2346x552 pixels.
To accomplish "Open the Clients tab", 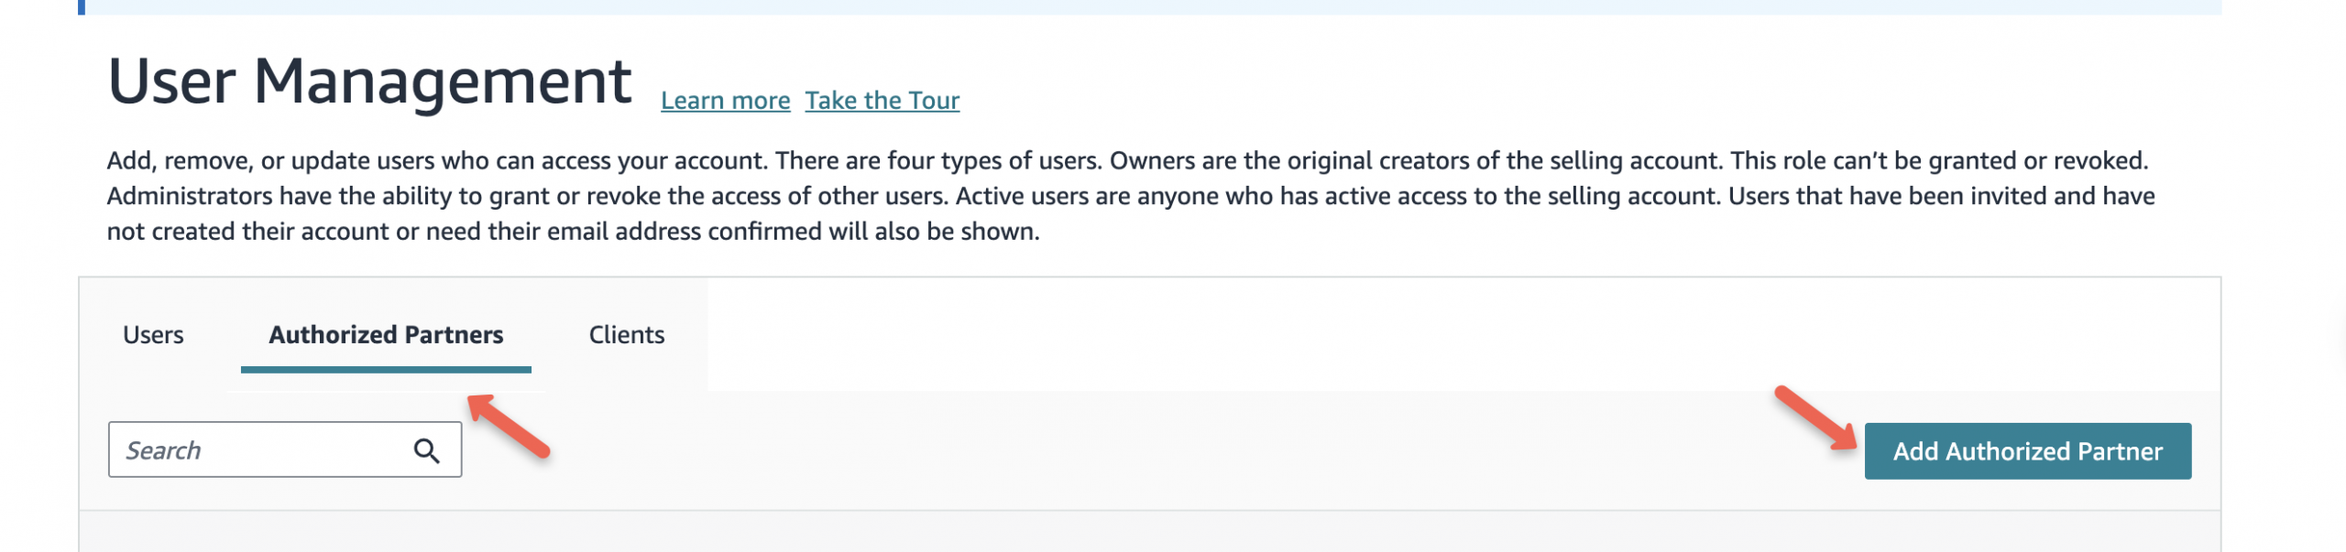I will pos(626,335).
